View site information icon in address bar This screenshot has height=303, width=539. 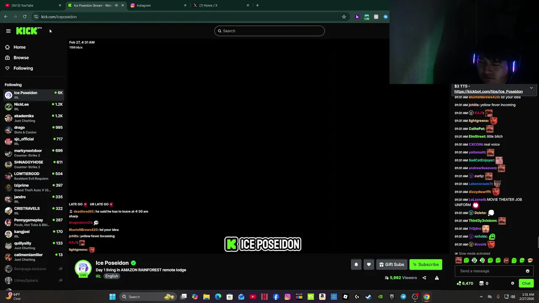point(36,17)
